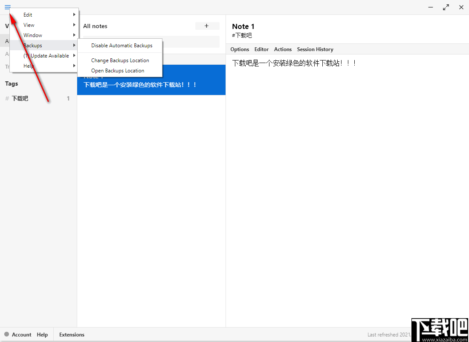Open the hamburger main menu icon
The height and width of the screenshot is (342, 469).
click(7, 7)
